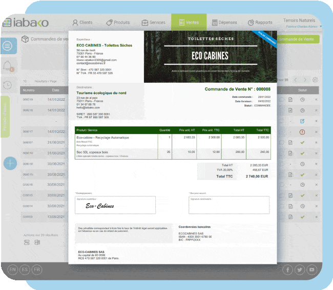Viewport: 333px width, 290px height.
Task: Open document icon for order 000009
Action: coord(290,217)
